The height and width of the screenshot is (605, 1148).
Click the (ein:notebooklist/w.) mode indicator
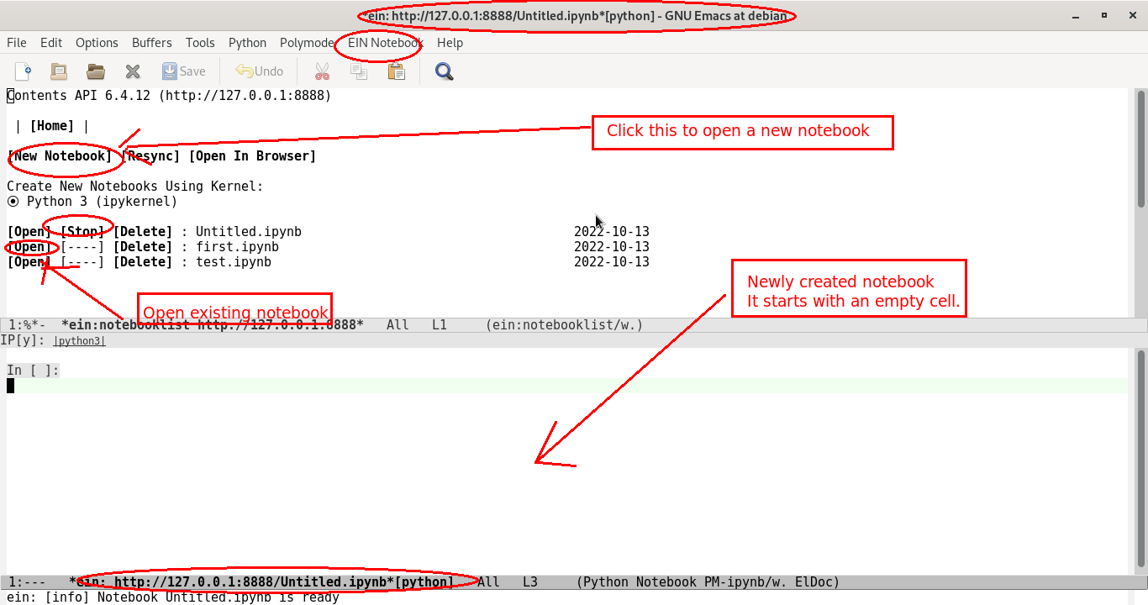(x=564, y=325)
